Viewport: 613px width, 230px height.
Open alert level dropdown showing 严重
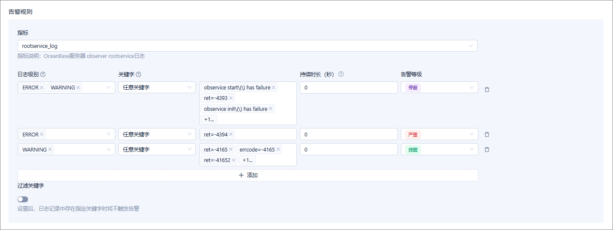[439, 134]
